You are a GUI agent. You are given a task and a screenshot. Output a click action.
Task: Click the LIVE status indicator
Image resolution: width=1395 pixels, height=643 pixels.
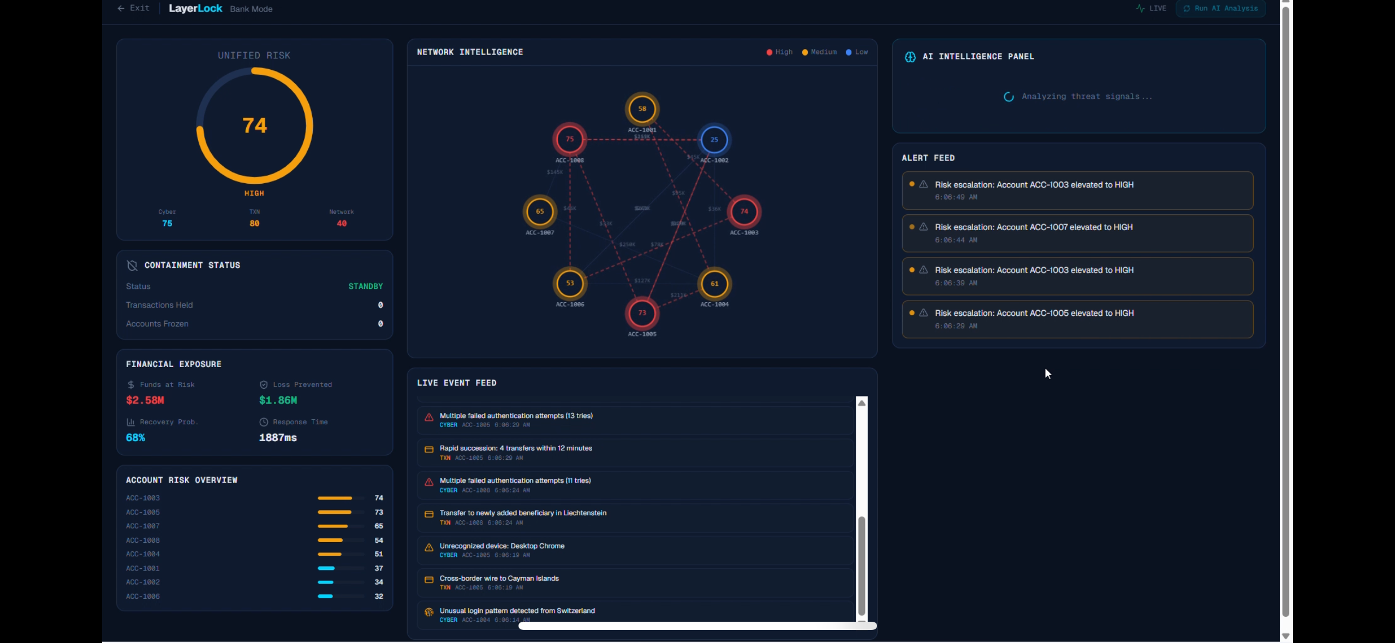coord(1151,9)
